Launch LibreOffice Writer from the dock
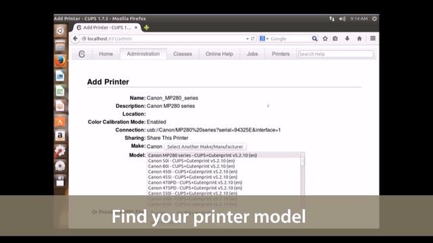 click(x=60, y=76)
